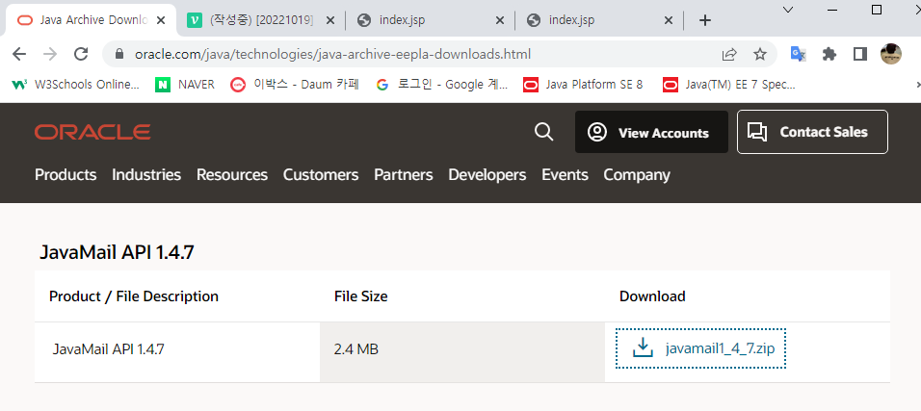Open the Industries menu
Screen dimensions: 921x411
[146, 175]
